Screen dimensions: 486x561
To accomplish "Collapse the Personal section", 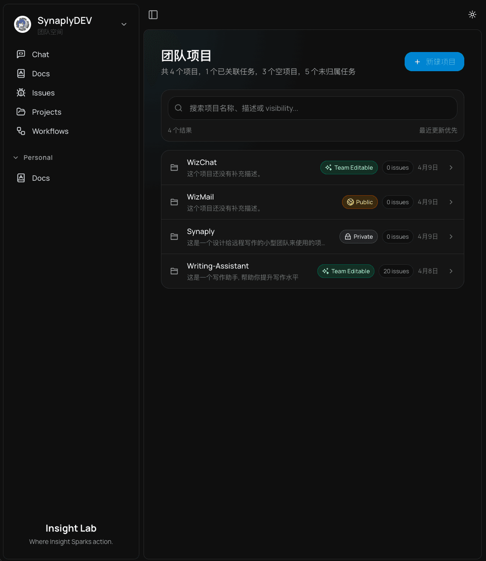I will tap(15, 157).
